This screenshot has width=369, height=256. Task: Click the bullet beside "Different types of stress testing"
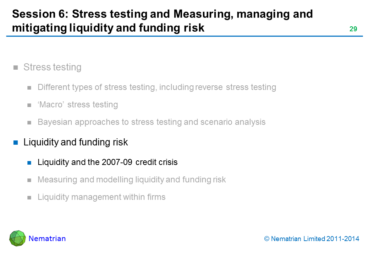click(x=30, y=87)
